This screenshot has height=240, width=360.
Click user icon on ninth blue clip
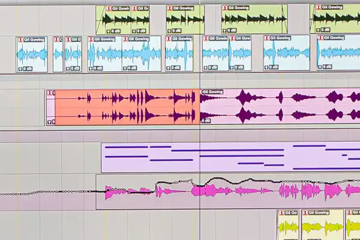click(x=266, y=38)
